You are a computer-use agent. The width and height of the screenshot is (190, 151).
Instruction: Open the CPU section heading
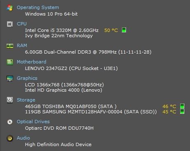(x=22, y=24)
